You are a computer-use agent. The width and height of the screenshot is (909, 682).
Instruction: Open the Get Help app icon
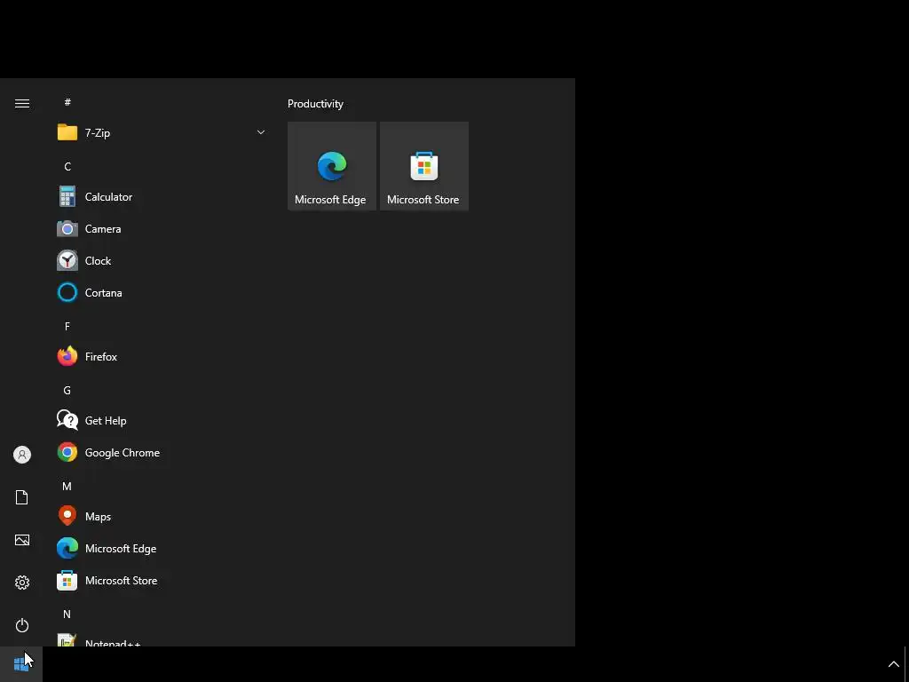pyautogui.click(x=67, y=420)
